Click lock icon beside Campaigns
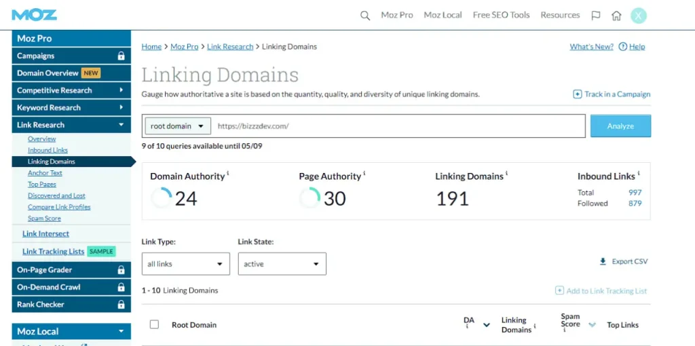 click(x=121, y=56)
